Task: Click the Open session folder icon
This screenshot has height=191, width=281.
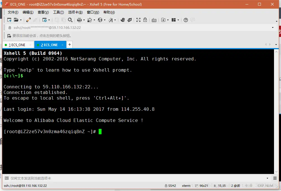Action: (16, 20)
